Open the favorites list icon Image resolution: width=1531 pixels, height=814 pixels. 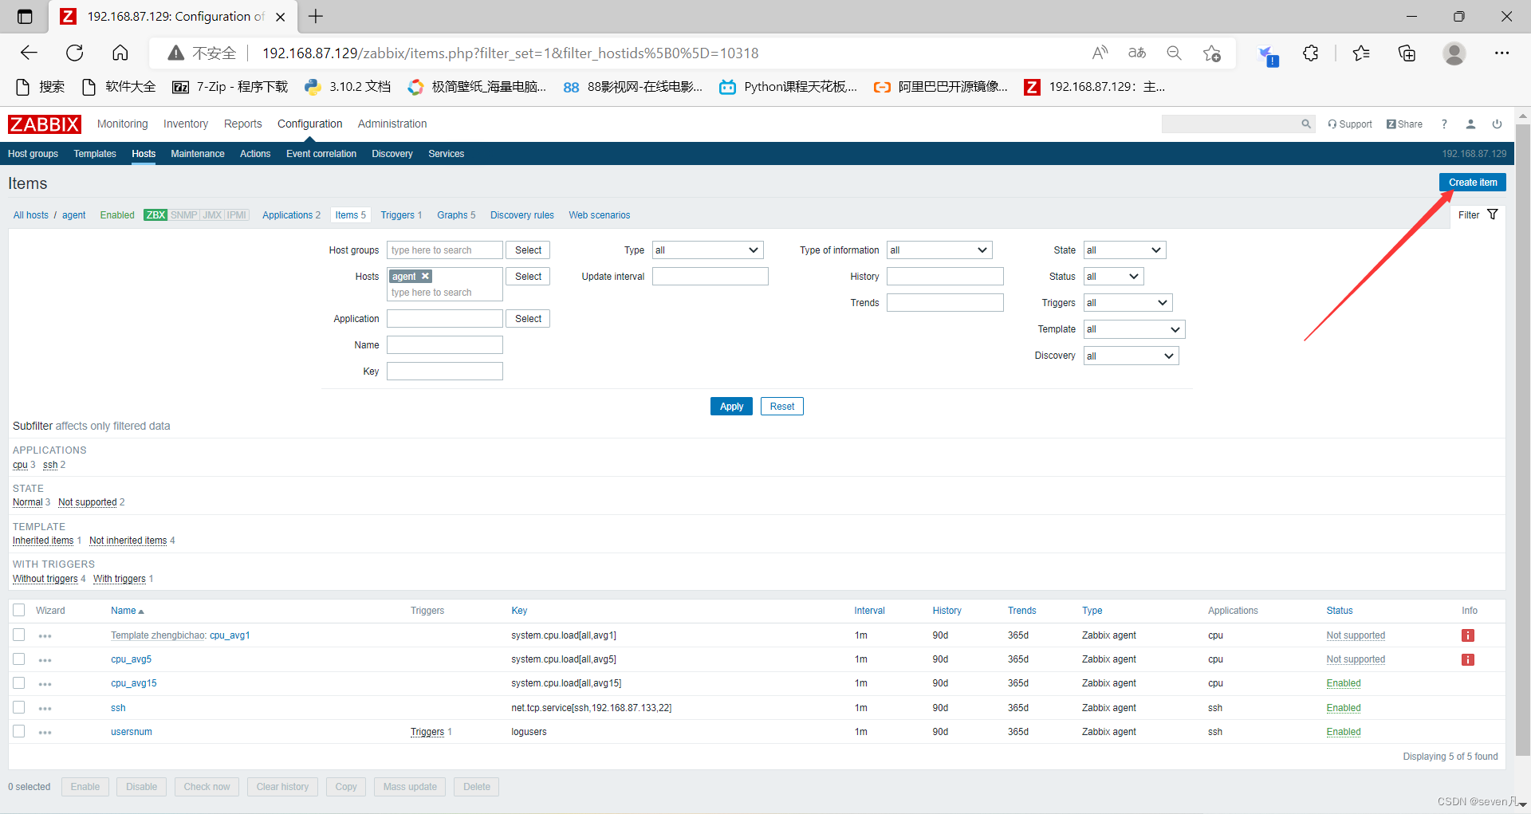1361,53
